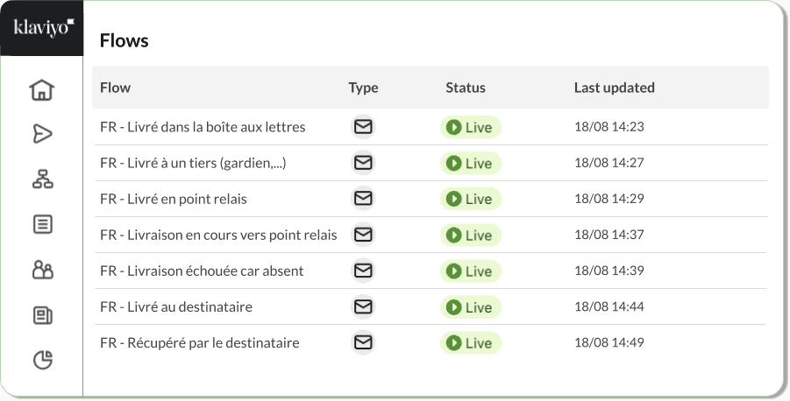Open flow FR - Livré dans la boîte aux lettres
The height and width of the screenshot is (401, 790).
203,127
